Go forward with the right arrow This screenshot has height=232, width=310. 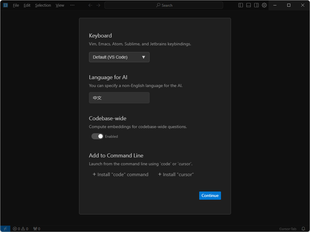98,5
